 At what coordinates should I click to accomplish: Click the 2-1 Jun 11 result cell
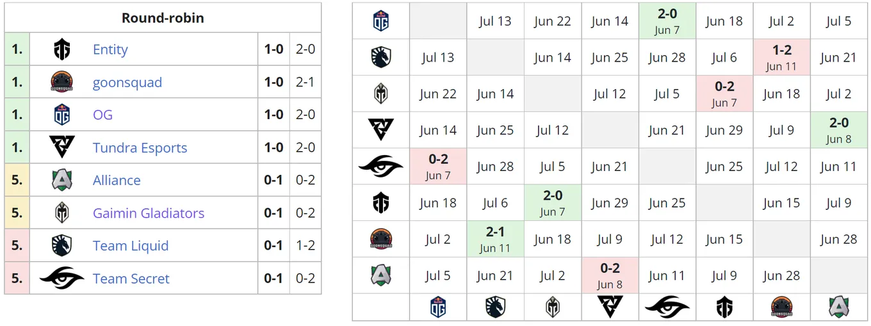[495, 240]
